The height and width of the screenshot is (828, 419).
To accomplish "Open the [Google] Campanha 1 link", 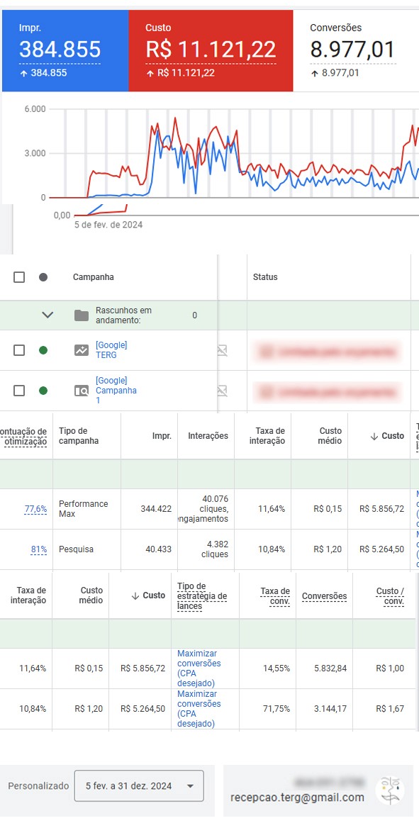I will coord(116,391).
